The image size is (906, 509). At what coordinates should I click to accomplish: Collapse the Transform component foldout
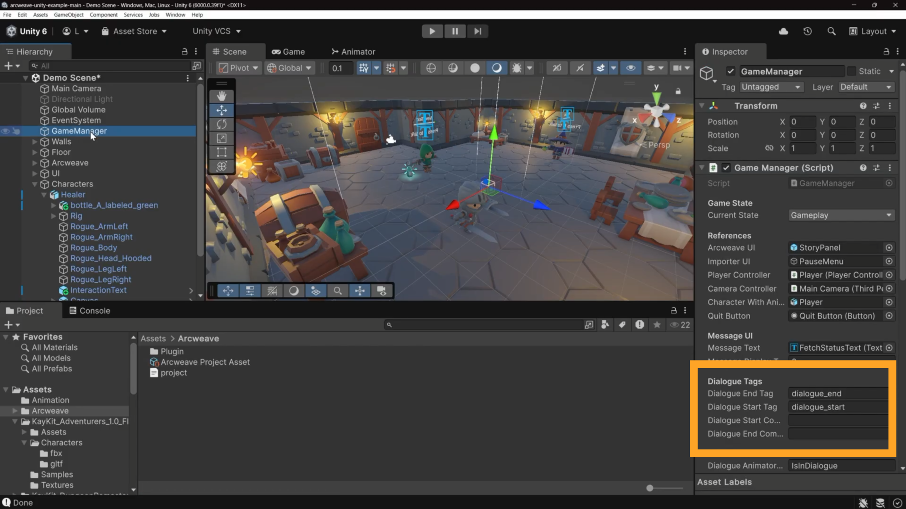click(702, 106)
